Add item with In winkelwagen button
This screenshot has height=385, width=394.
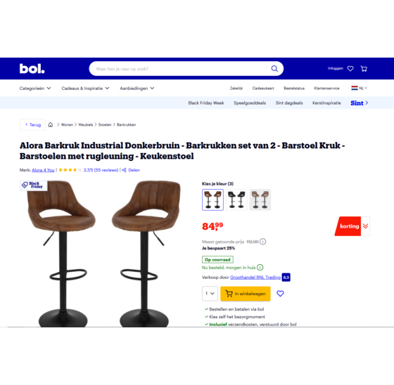tap(246, 294)
